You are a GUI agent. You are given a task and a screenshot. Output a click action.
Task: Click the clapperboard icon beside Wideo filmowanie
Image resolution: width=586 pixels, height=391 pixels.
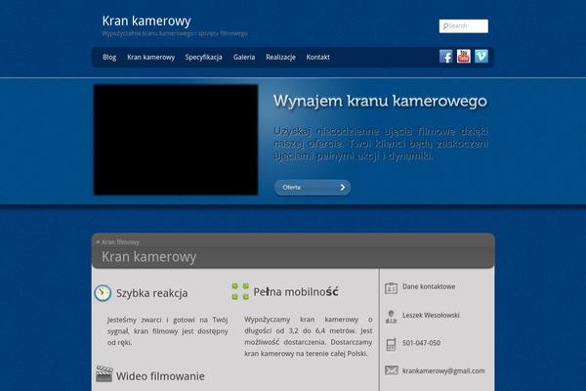pyautogui.click(x=104, y=374)
